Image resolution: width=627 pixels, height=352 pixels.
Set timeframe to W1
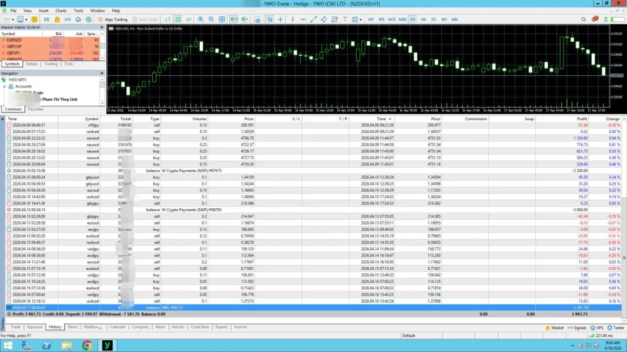pyautogui.click(x=444, y=19)
